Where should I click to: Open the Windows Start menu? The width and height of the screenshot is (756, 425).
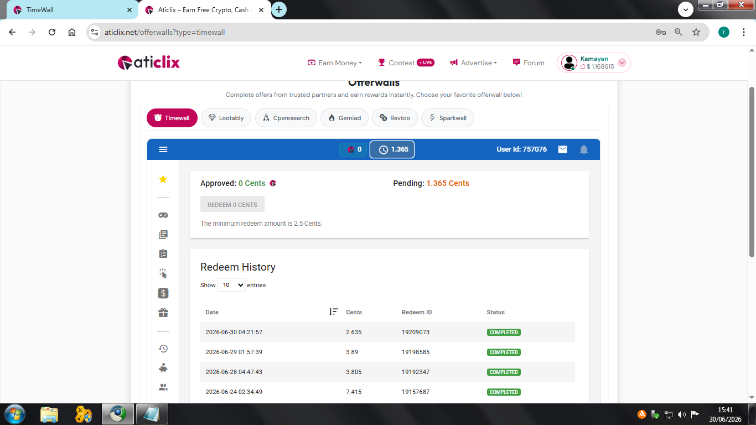pos(14,414)
